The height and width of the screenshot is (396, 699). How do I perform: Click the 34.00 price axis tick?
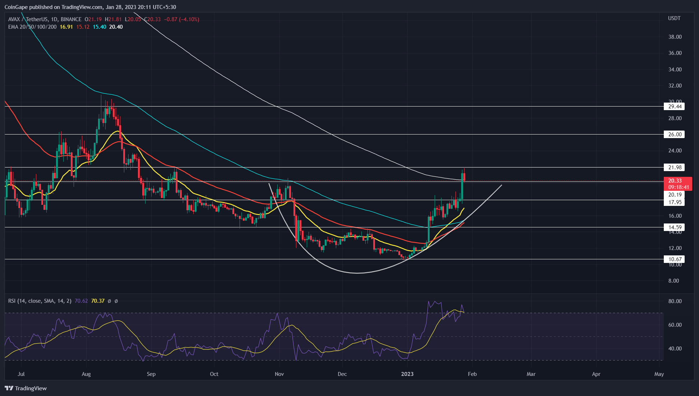[x=675, y=69]
